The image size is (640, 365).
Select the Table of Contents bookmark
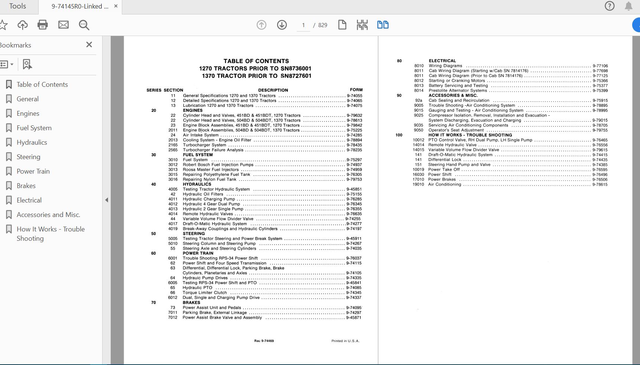42,84
